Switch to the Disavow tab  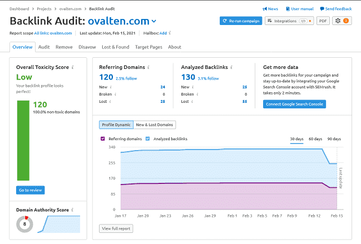click(87, 47)
